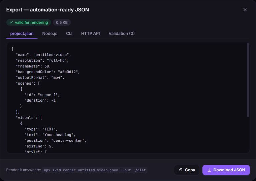Switch to the project.json tab
The width and height of the screenshot is (256, 181).
[22, 34]
